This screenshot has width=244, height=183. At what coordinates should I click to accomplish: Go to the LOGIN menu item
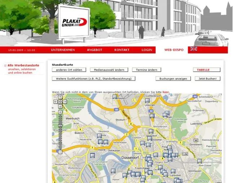click(147, 50)
